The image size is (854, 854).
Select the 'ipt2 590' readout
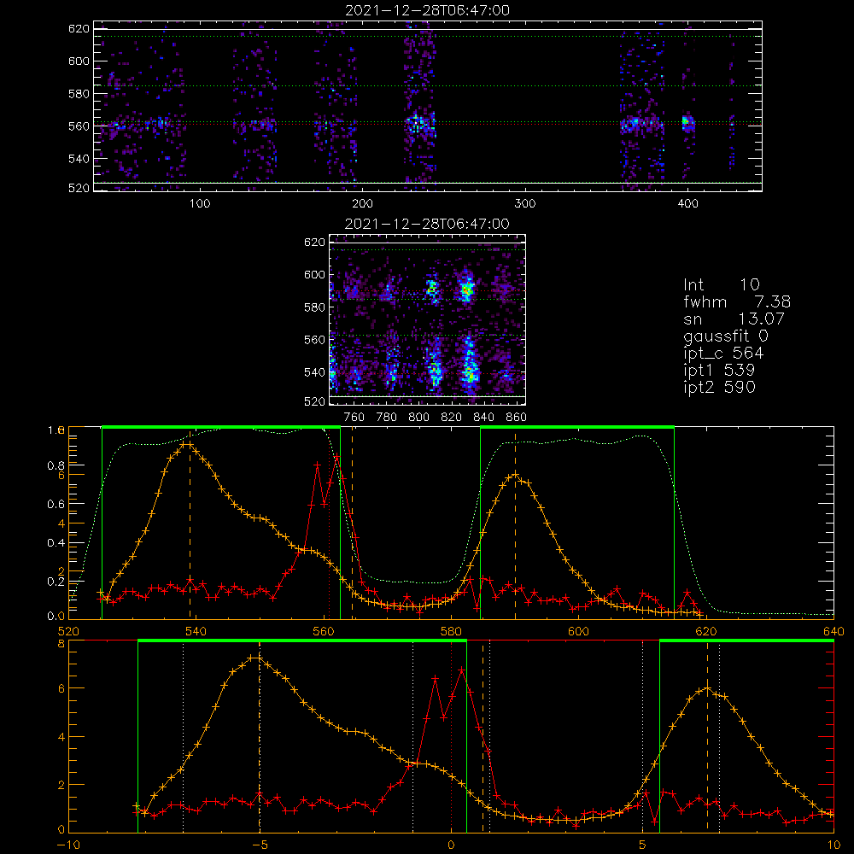pos(719,387)
